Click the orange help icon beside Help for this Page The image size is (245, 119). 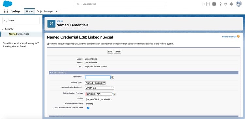(x=238, y=36)
